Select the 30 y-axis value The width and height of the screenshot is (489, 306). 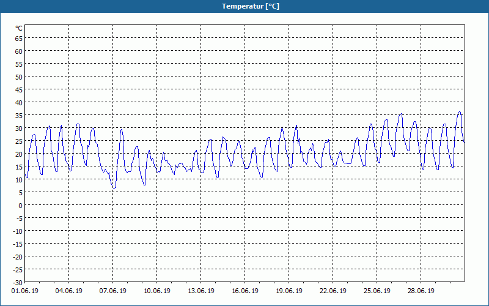click(x=19, y=129)
